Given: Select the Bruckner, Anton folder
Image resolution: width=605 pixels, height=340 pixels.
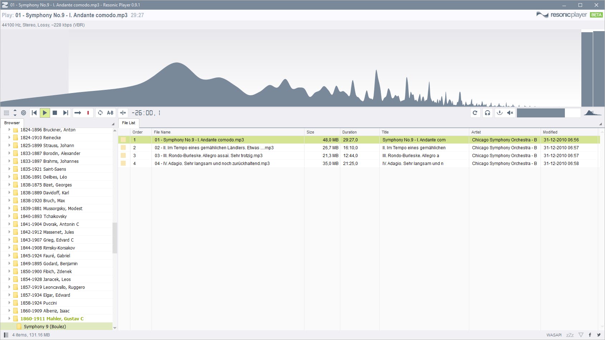Looking at the screenshot, I should [x=48, y=130].
